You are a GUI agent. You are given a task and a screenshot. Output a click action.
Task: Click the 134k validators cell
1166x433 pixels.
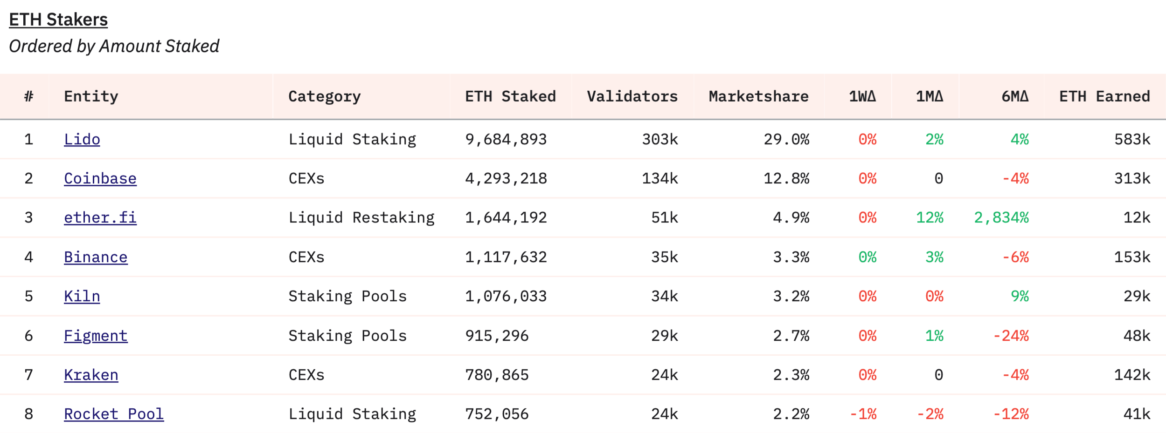(x=660, y=178)
